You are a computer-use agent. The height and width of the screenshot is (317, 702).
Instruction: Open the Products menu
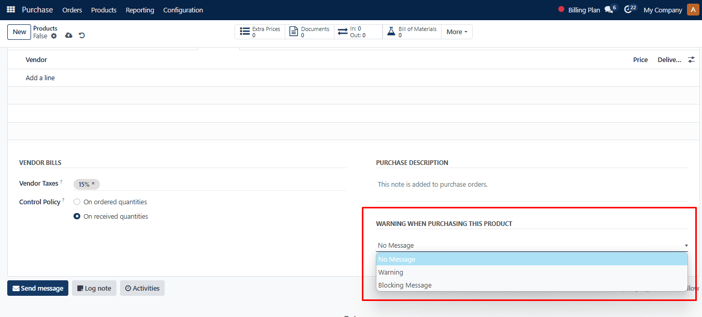[x=104, y=10]
